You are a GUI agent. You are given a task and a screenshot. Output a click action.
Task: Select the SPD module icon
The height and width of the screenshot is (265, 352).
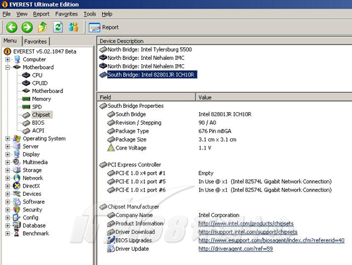(26, 107)
